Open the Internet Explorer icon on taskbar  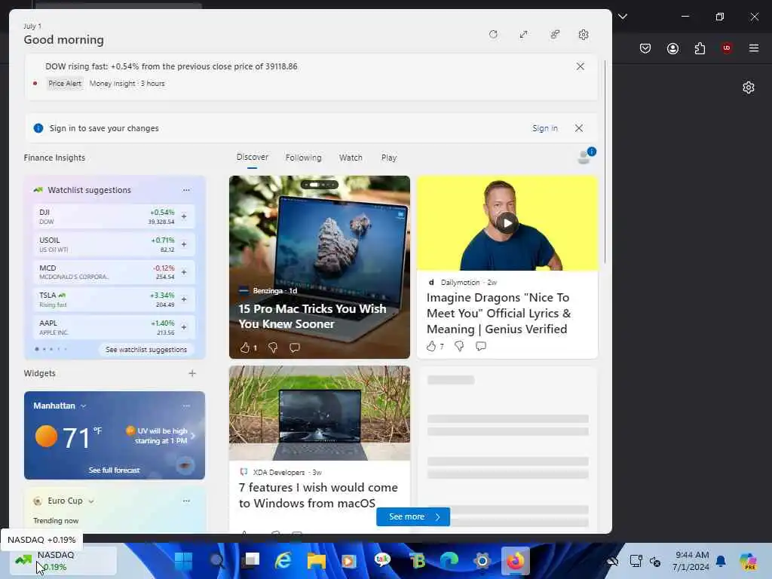tap(283, 561)
